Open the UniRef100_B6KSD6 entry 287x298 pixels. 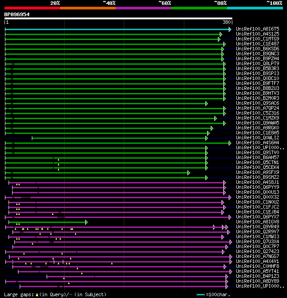[x=257, y=49]
